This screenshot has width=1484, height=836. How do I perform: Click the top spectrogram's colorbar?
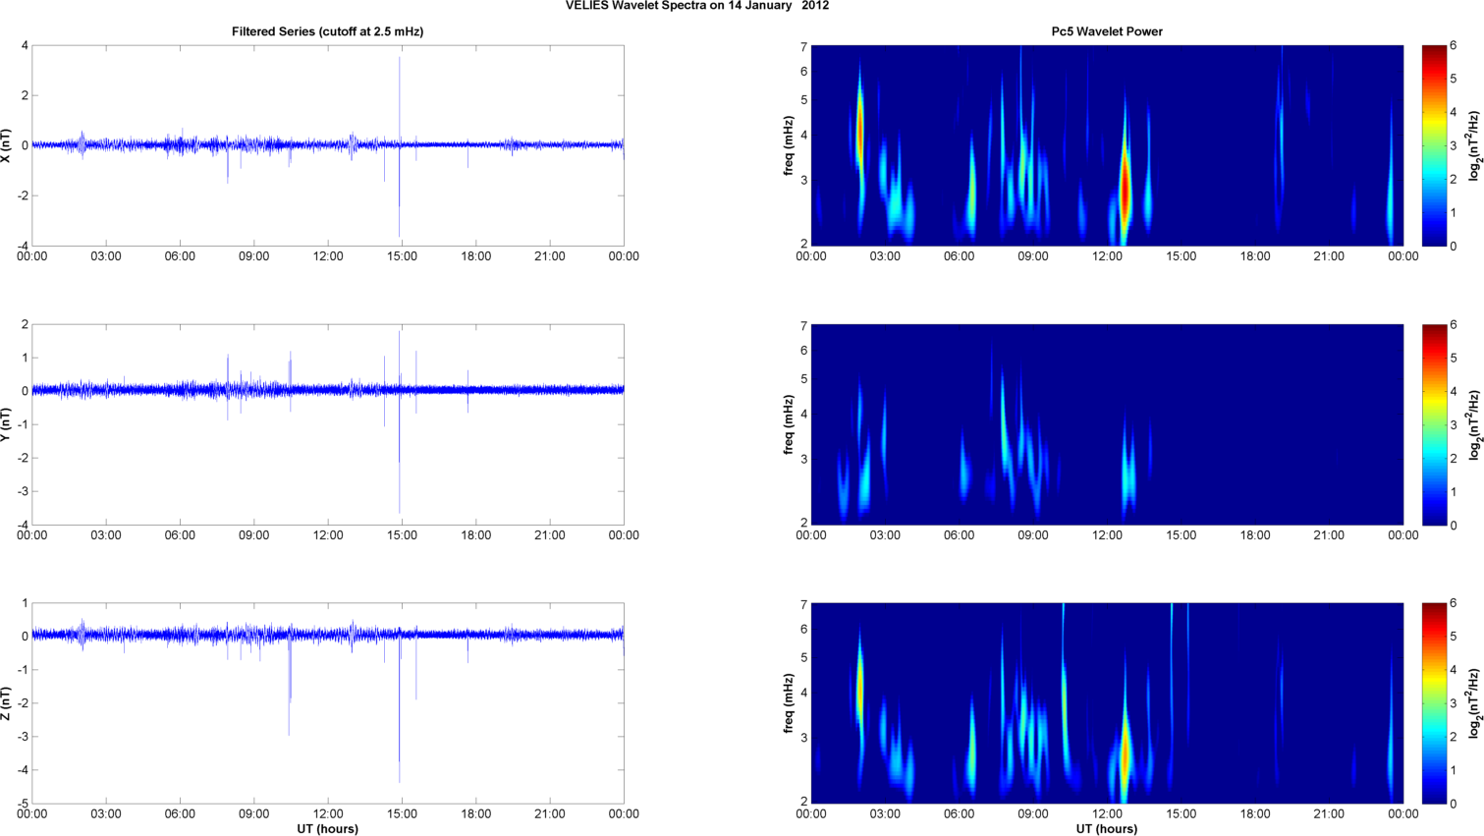pos(1434,145)
